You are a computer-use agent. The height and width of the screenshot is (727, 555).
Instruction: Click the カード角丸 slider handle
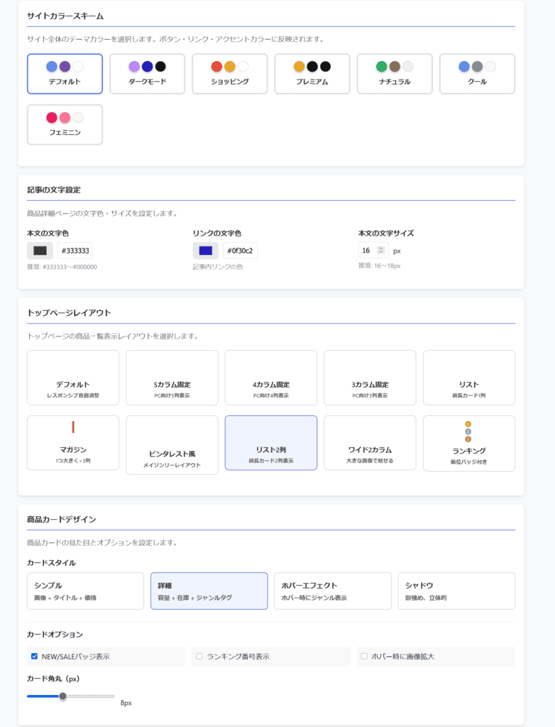click(x=62, y=696)
